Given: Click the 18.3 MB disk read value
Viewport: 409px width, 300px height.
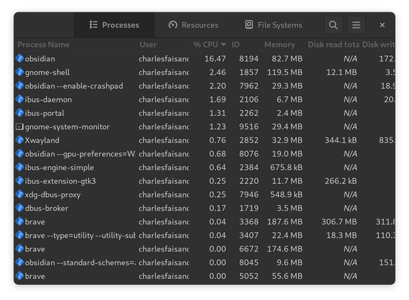Looking at the screenshot, I should pos(342,235).
